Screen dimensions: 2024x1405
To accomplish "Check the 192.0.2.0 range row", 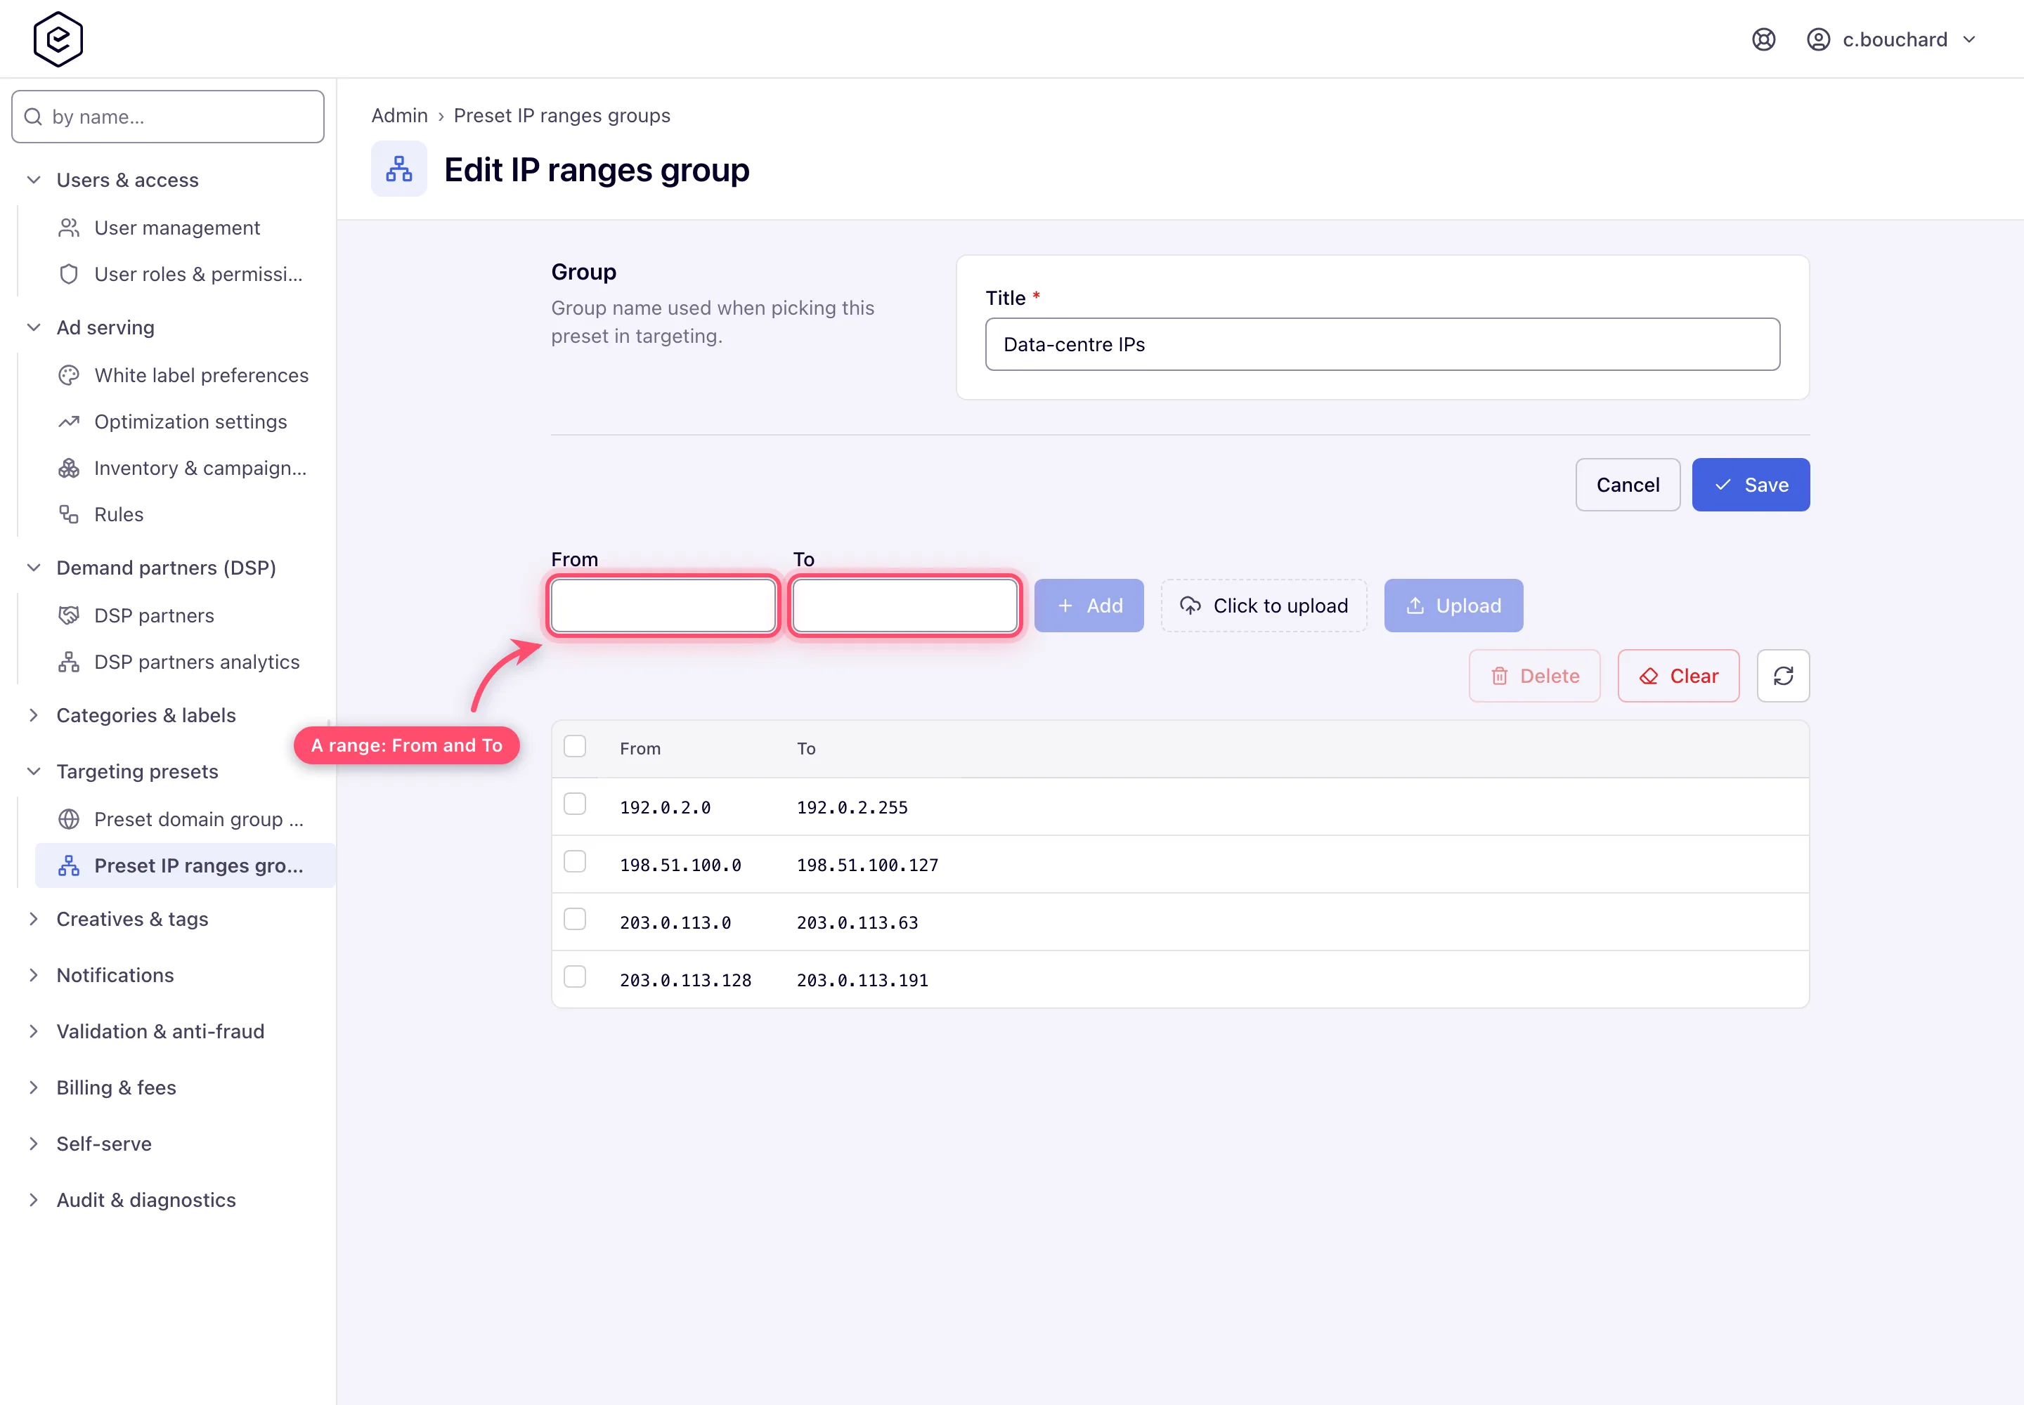I will (x=575, y=804).
